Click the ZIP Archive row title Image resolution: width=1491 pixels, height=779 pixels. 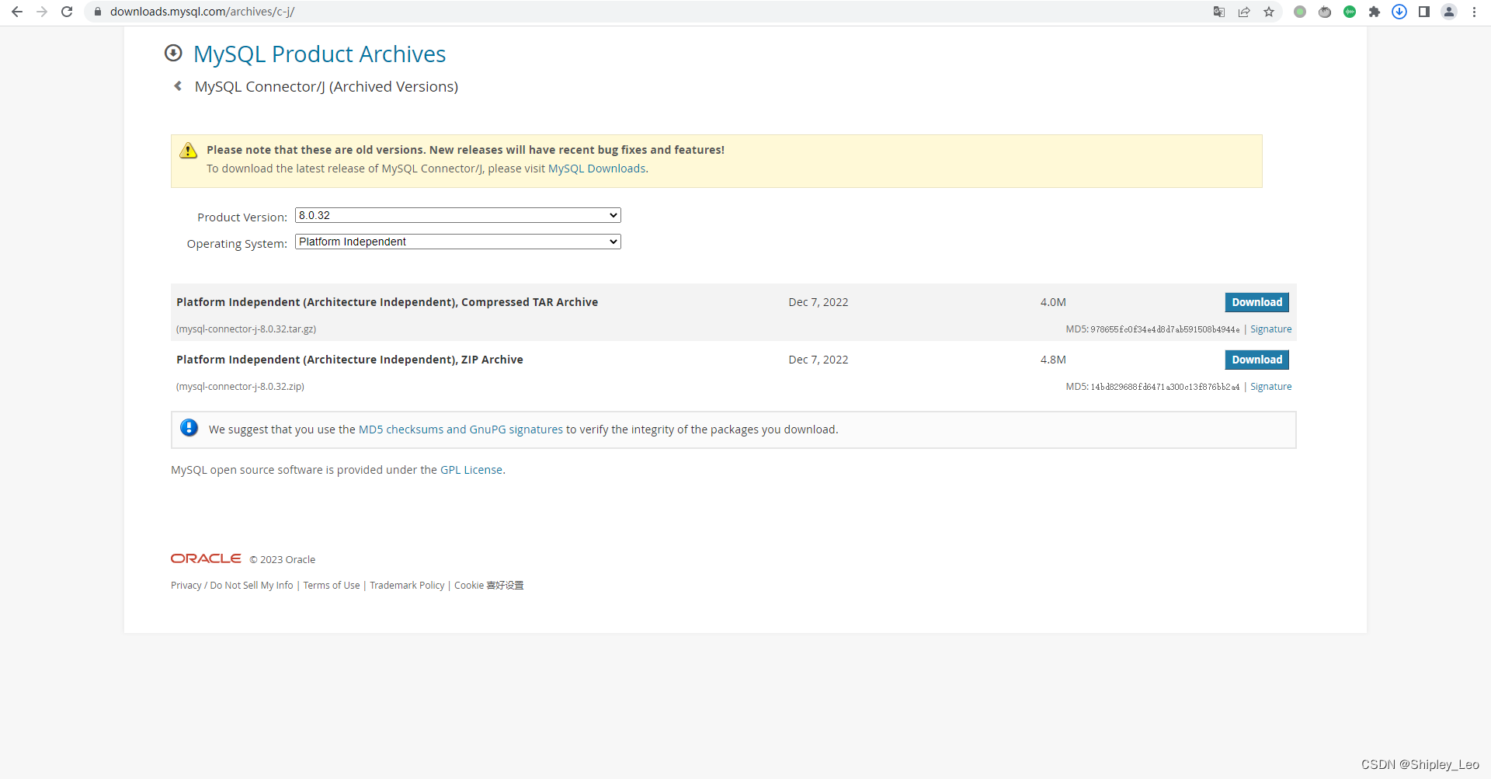(349, 360)
